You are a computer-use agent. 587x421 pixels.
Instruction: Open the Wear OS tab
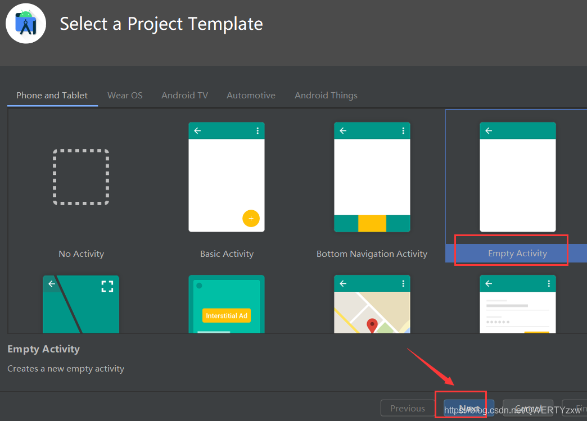125,96
